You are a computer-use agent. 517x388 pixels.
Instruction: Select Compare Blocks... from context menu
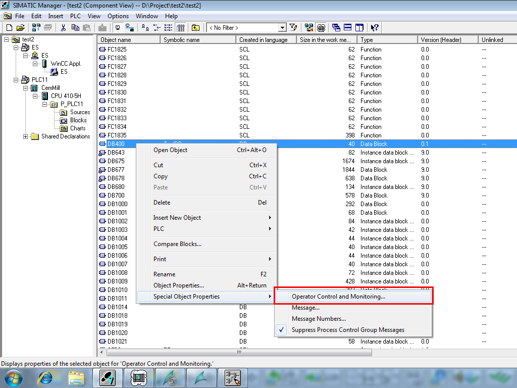[x=206, y=244]
